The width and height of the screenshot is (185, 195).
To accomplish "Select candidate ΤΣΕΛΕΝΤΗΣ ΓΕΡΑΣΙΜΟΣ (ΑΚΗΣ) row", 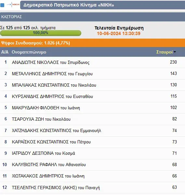I will point(92,188).
